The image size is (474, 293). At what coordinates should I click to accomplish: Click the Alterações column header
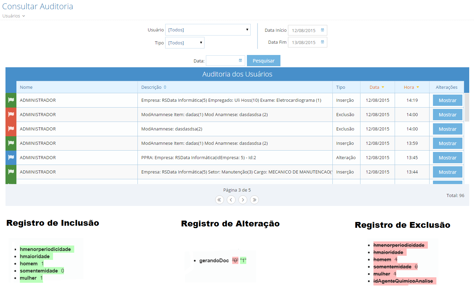pyautogui.click(x=447, y=87)
